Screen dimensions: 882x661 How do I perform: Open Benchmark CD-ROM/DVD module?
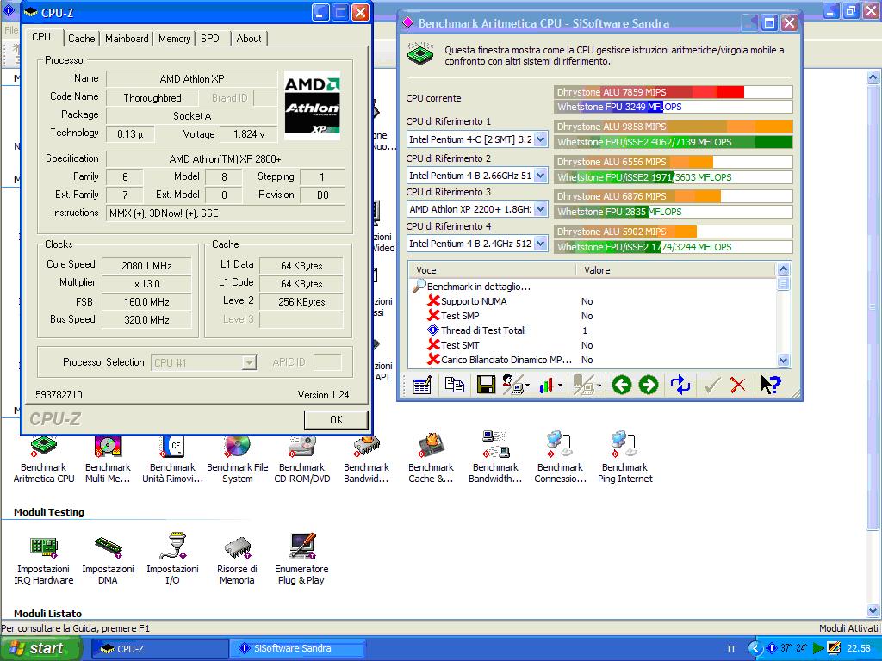(x=301, y=446)
